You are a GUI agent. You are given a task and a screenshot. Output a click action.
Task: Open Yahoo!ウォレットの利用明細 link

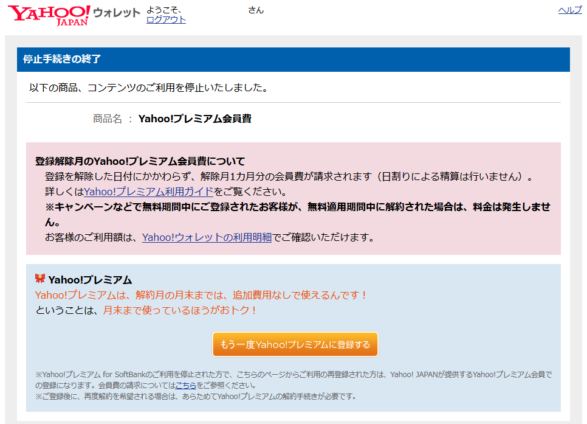tap(207, 237)
